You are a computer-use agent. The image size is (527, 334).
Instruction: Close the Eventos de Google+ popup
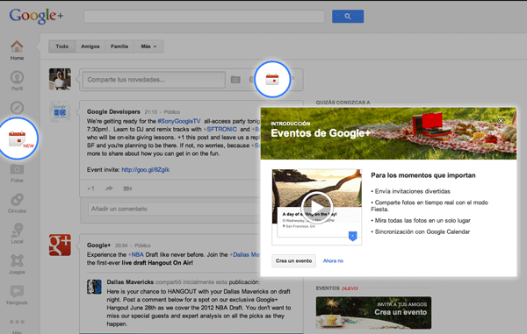tap(501, 121)
